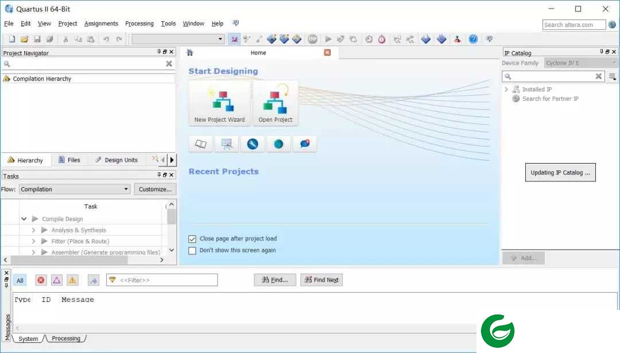The height and width of the screenshot is (353, 620).
Task: Check 'Don't show this screen again'
Action: point(192,251)
